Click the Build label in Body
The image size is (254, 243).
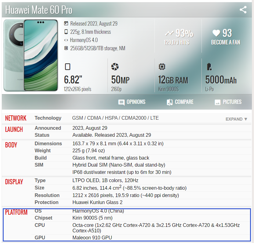[x=41, y=158]
